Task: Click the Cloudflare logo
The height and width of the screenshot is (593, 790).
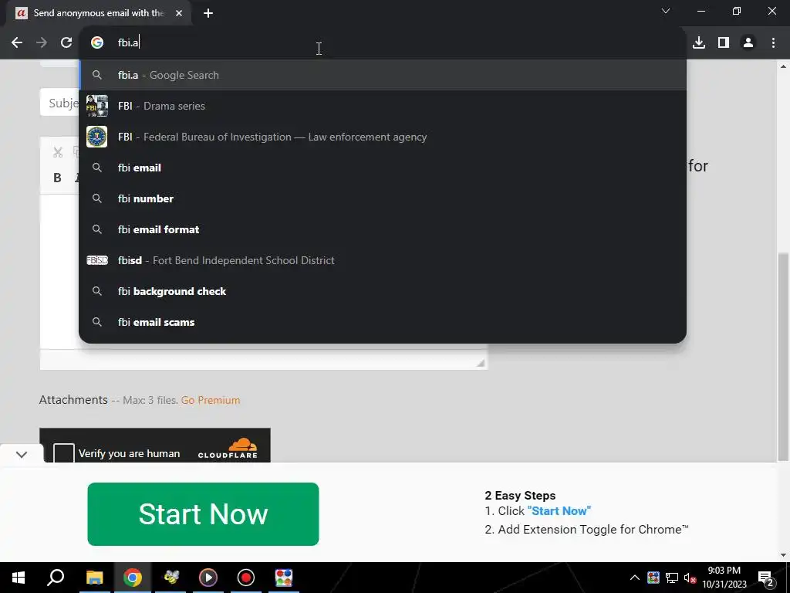Action: click(228, 449)
